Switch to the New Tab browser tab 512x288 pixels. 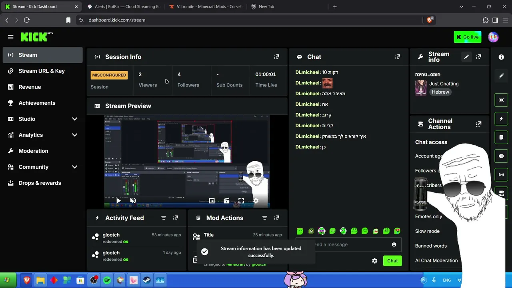tap(287, 7)
